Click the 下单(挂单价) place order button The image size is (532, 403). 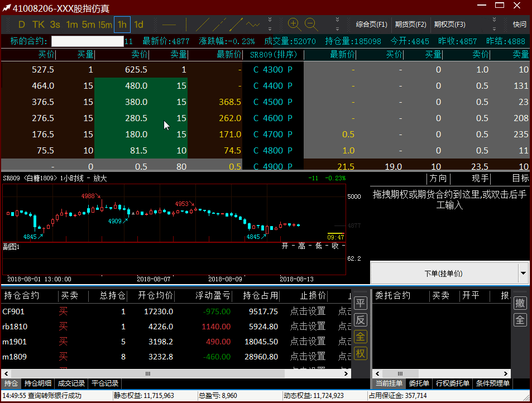pyautogui.click(x=443, y=273)
